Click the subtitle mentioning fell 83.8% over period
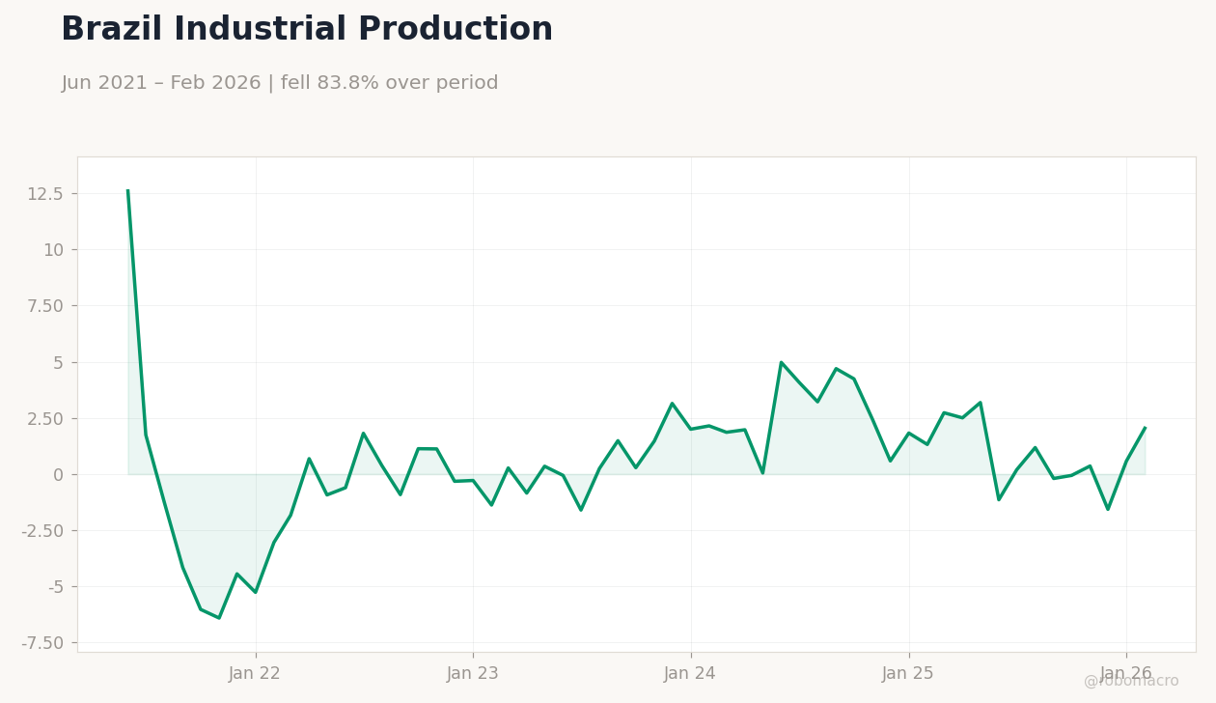 click(x=280, y=83)
